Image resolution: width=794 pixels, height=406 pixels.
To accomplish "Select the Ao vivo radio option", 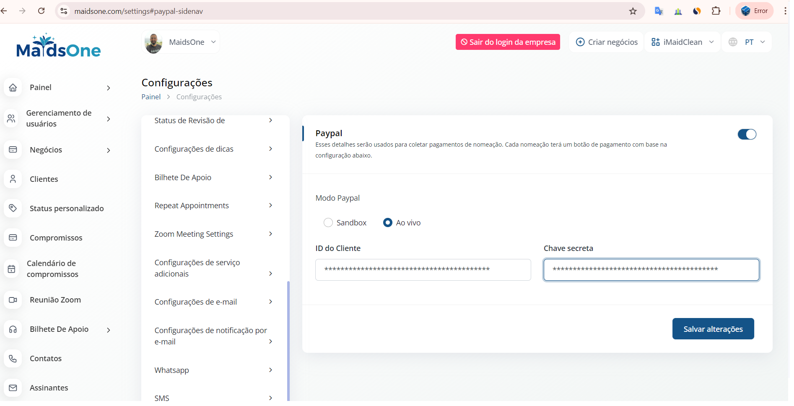I will click(388, 223).
